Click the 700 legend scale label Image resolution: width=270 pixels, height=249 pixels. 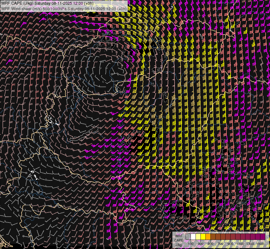[220, 244]
